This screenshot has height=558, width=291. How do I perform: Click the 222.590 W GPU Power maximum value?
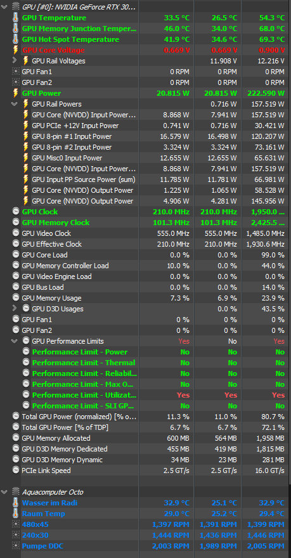[x=266, y=93]
